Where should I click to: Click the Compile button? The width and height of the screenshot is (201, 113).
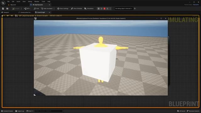(16, 8)
